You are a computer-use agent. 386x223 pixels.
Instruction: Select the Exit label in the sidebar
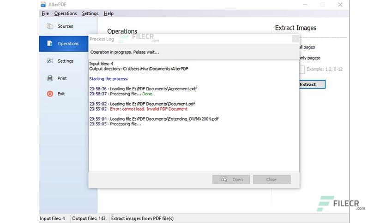click(x=61, y=94)
